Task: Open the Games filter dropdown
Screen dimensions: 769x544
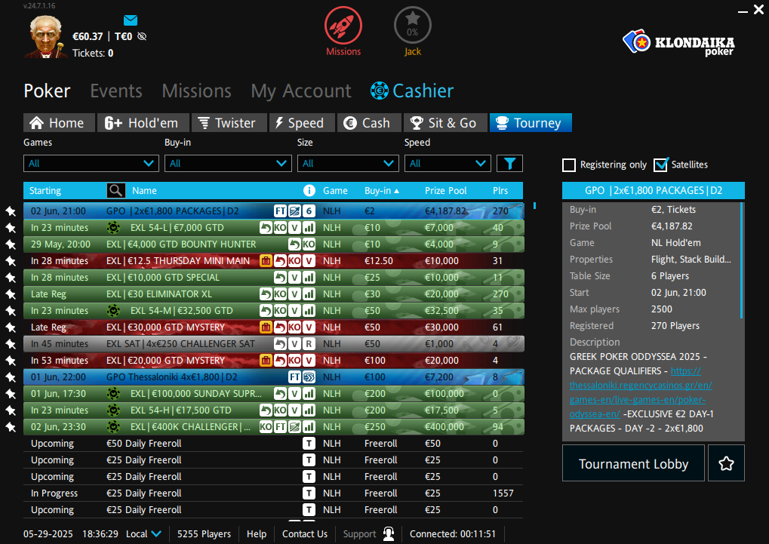Action: pos(91,163)
